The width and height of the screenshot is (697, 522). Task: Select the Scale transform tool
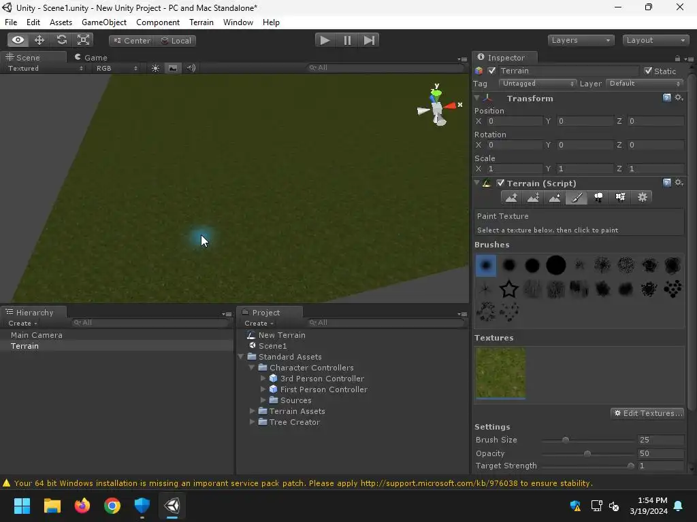coord(83,40)
